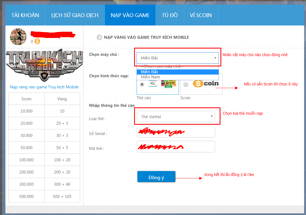The height and width of the screenshot is (215, 306).
Task: Open 'Nạp vàng vào game Truy kích Mobile' link
Action: pos(44,87)
